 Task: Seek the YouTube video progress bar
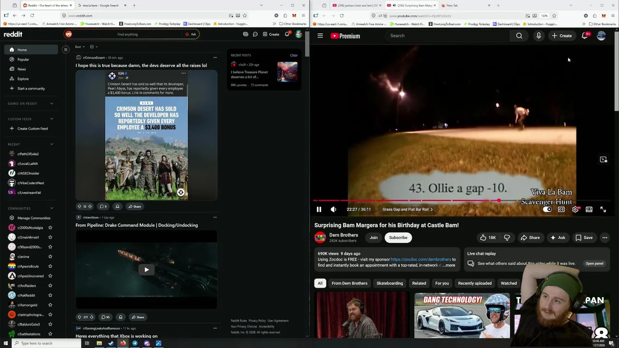[462, 201]
